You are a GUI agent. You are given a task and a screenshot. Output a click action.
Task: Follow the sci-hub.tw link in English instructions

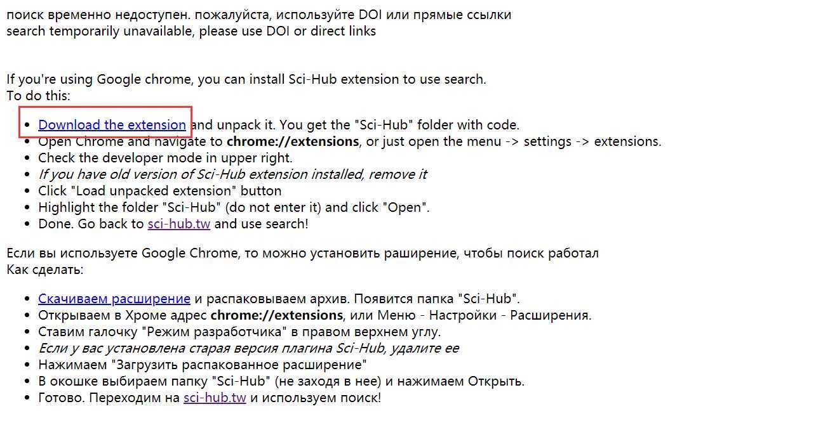point(179,224)
